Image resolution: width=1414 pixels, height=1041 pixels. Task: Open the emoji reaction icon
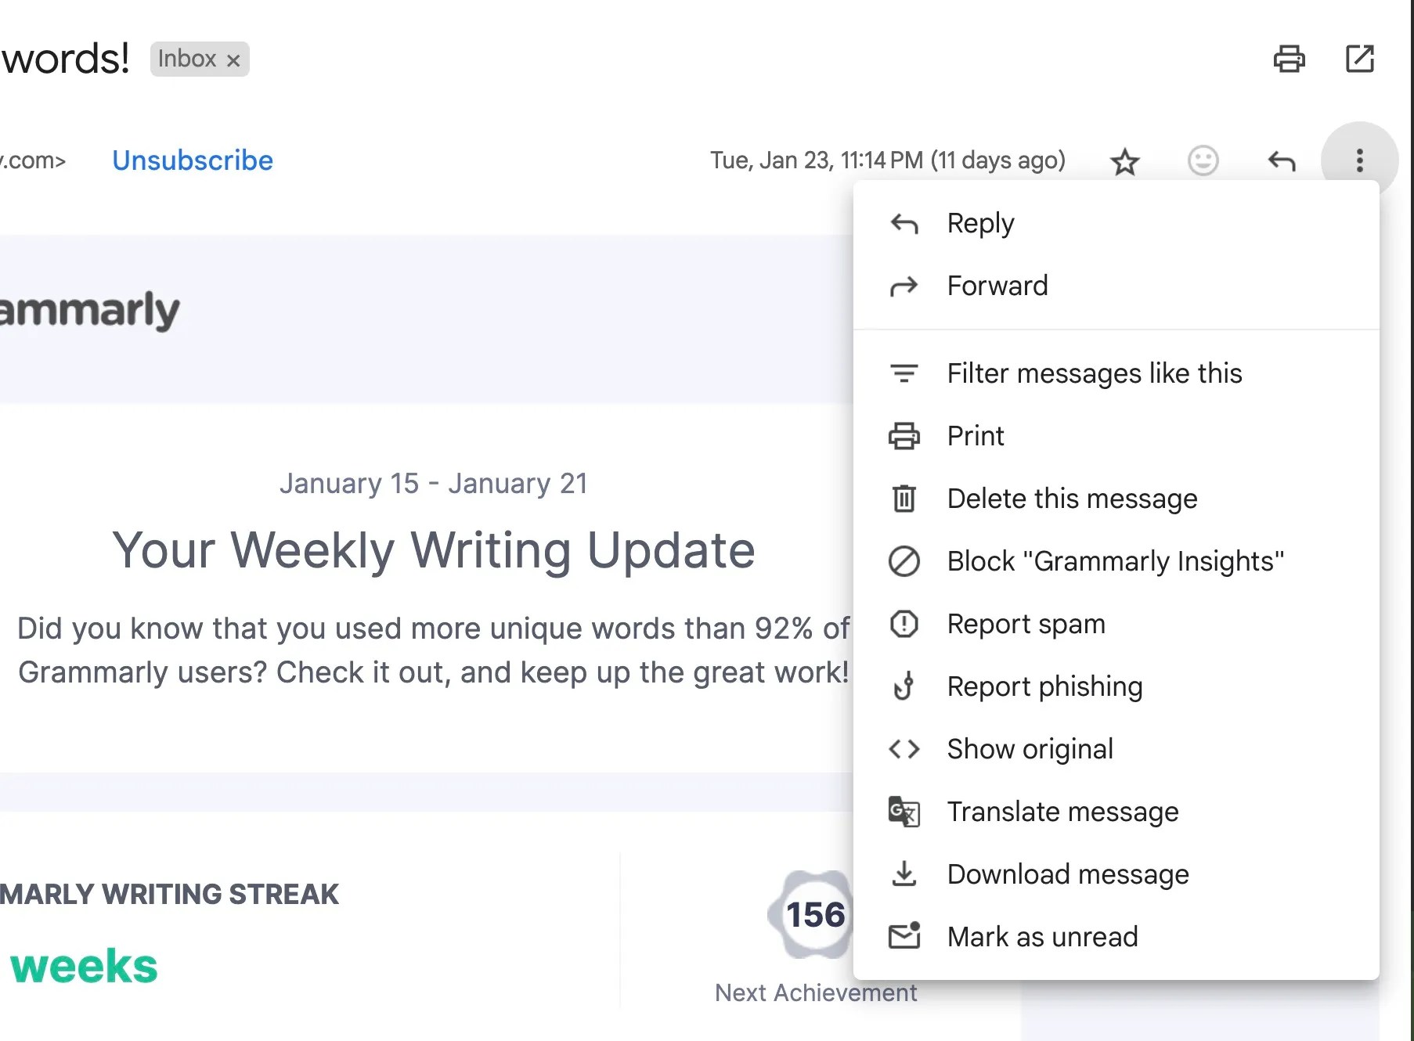click(x=1203, y=160)
